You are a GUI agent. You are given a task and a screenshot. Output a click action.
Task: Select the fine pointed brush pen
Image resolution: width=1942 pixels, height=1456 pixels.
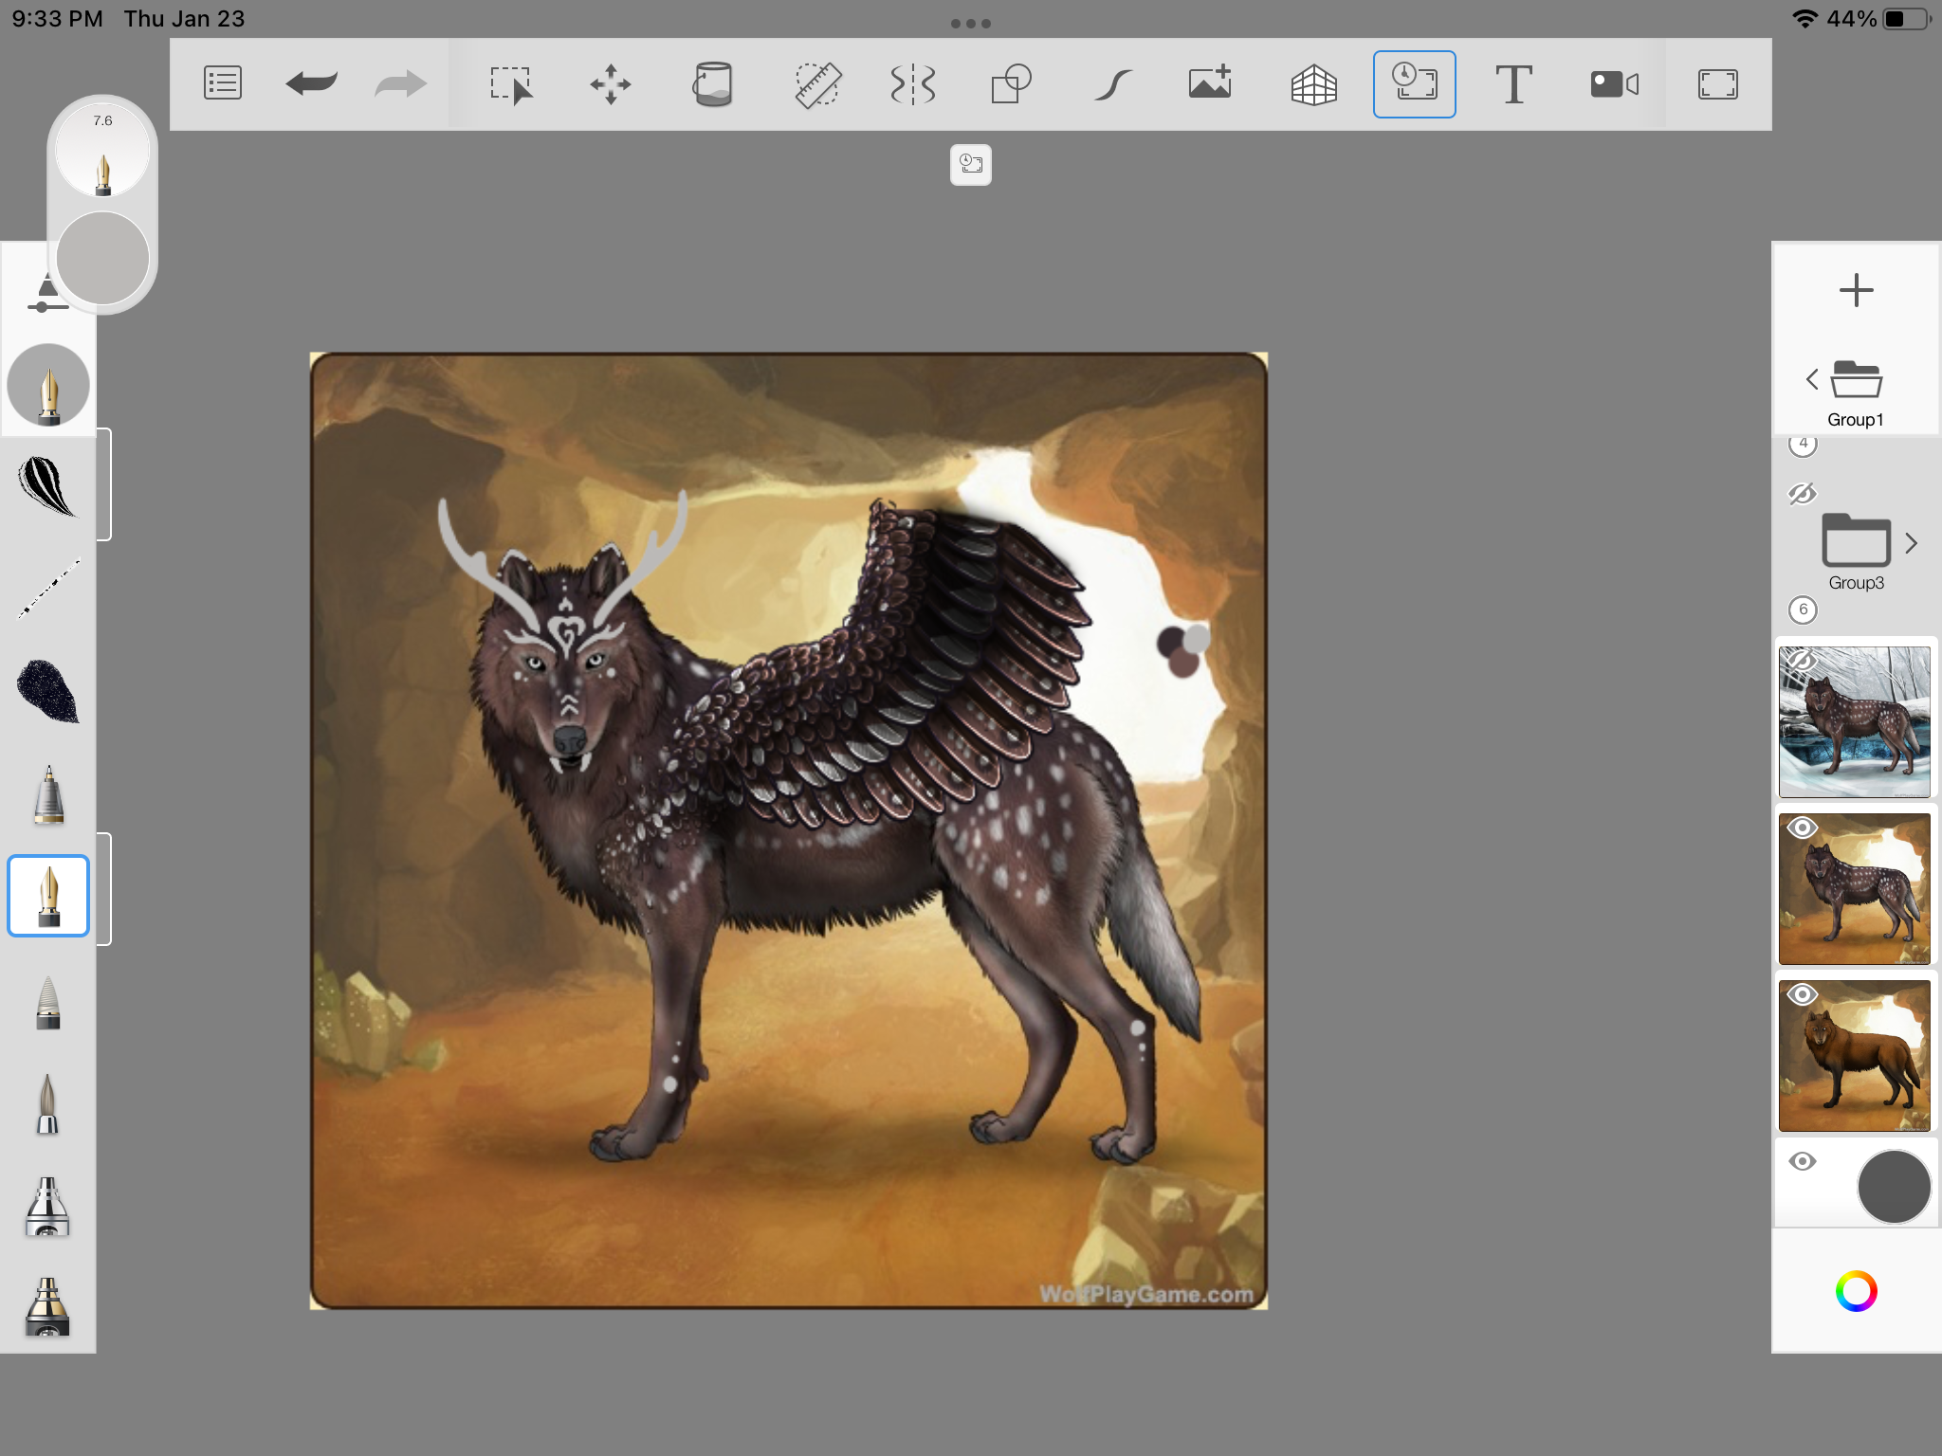47,1104
